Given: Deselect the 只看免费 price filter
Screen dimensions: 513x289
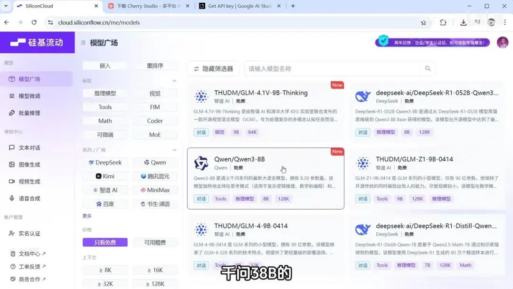Looking at the screenshot, I should click(105, 242).
